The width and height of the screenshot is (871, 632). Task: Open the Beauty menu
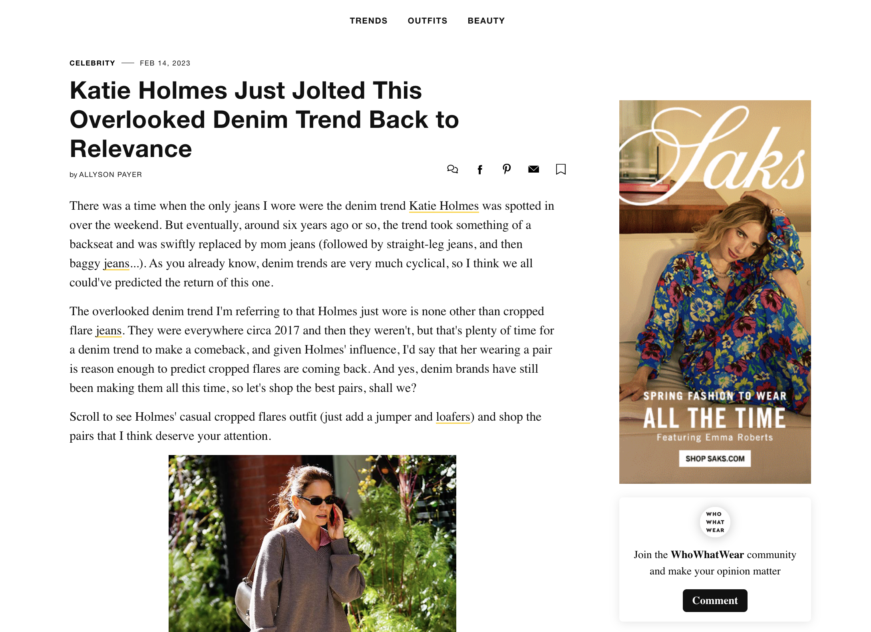(486, 21)
